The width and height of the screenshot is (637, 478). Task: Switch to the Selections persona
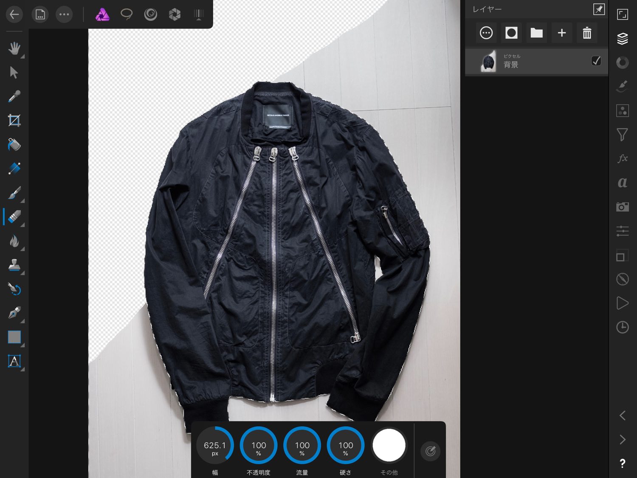tap(127, 14)
